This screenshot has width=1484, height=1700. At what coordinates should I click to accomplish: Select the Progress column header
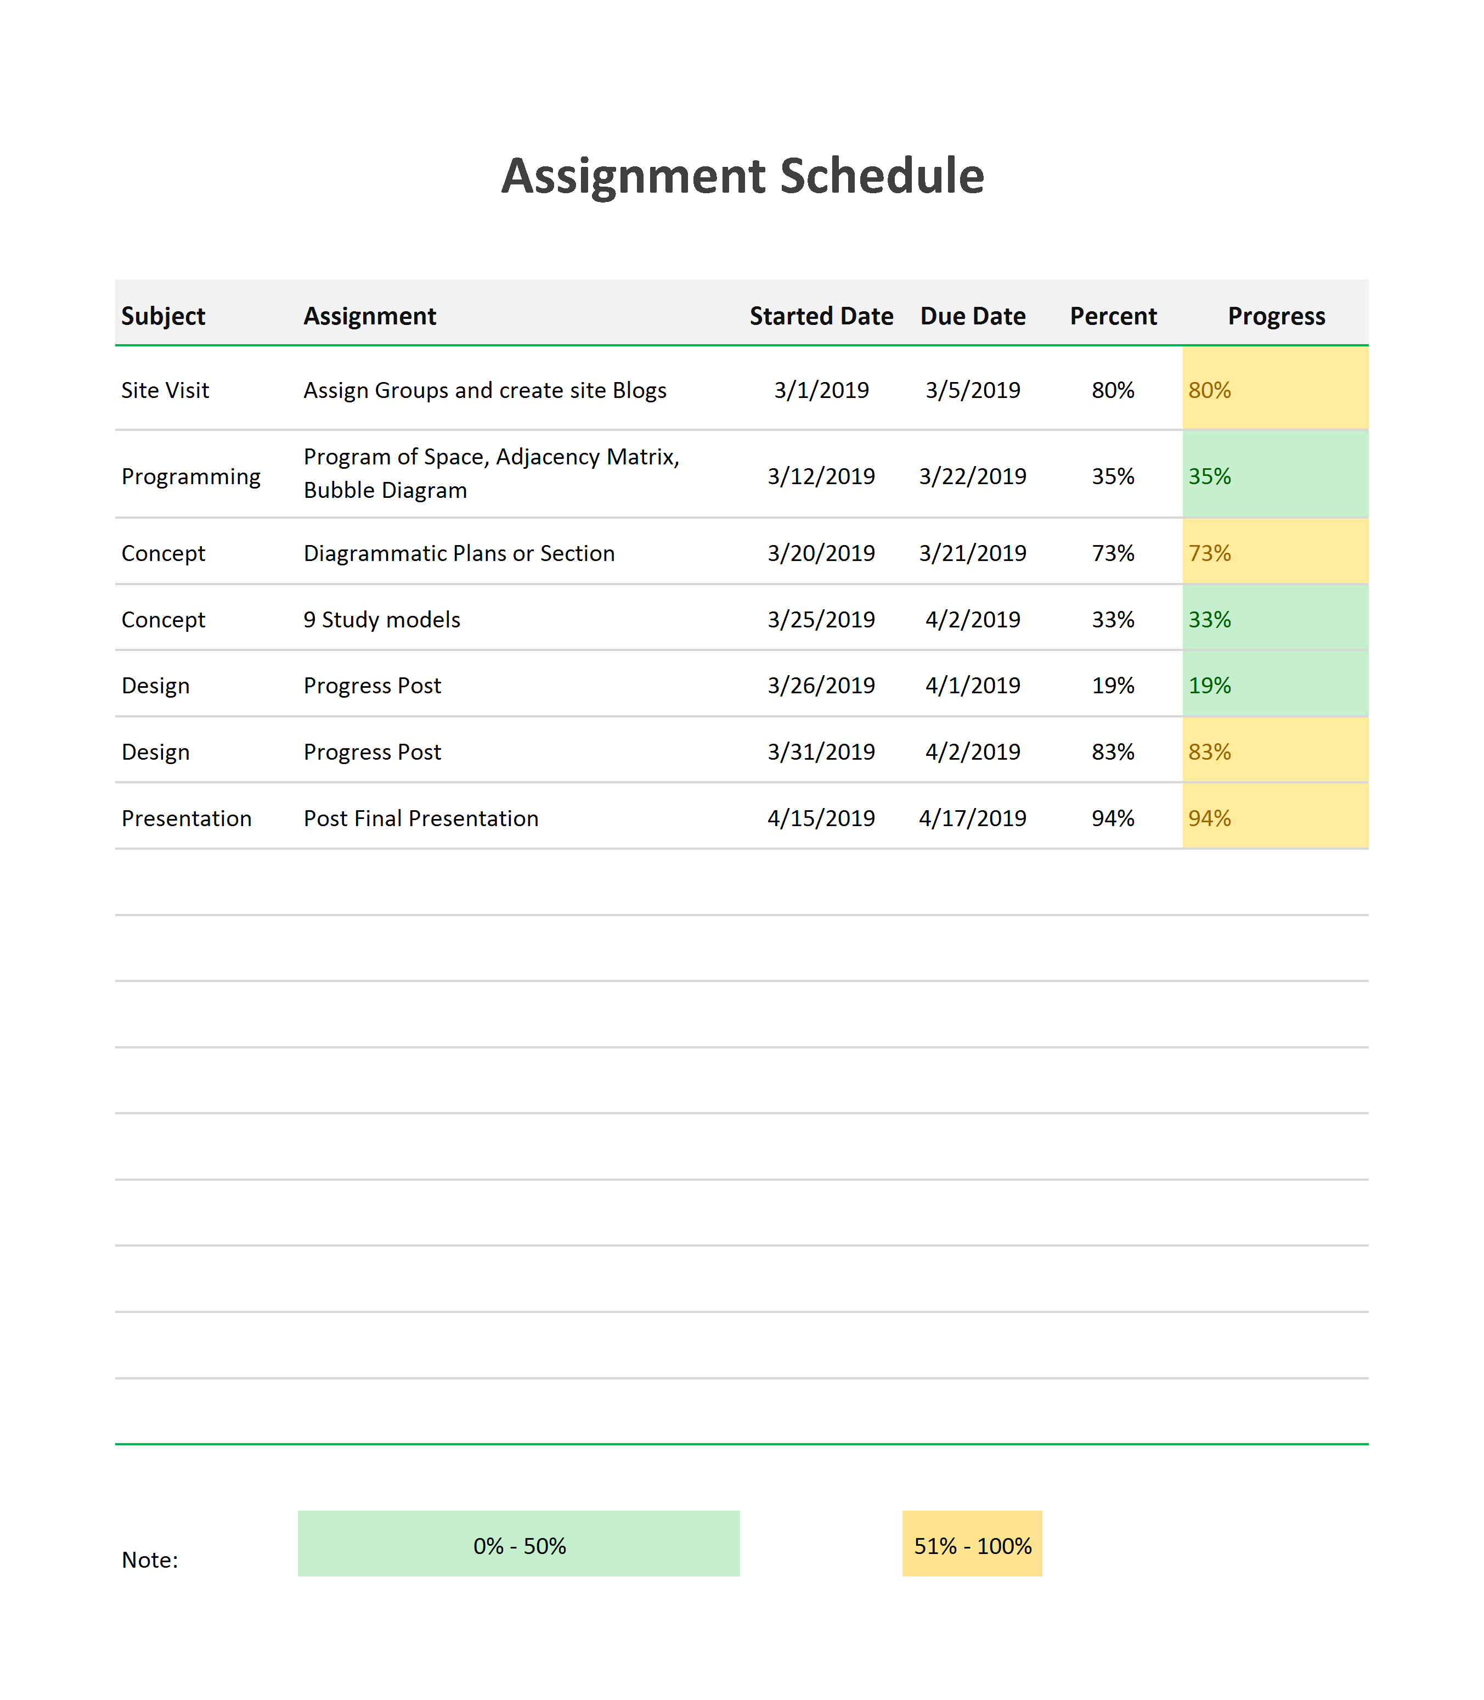1276,316
